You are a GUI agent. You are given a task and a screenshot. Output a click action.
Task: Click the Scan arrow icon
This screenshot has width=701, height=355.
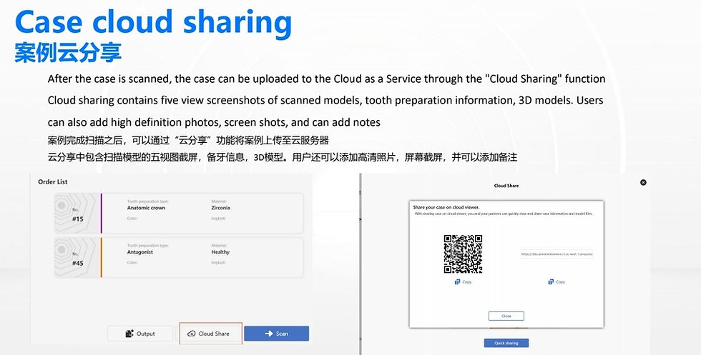269,334
